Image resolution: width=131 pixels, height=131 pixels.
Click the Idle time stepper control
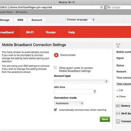click(95, 92)
